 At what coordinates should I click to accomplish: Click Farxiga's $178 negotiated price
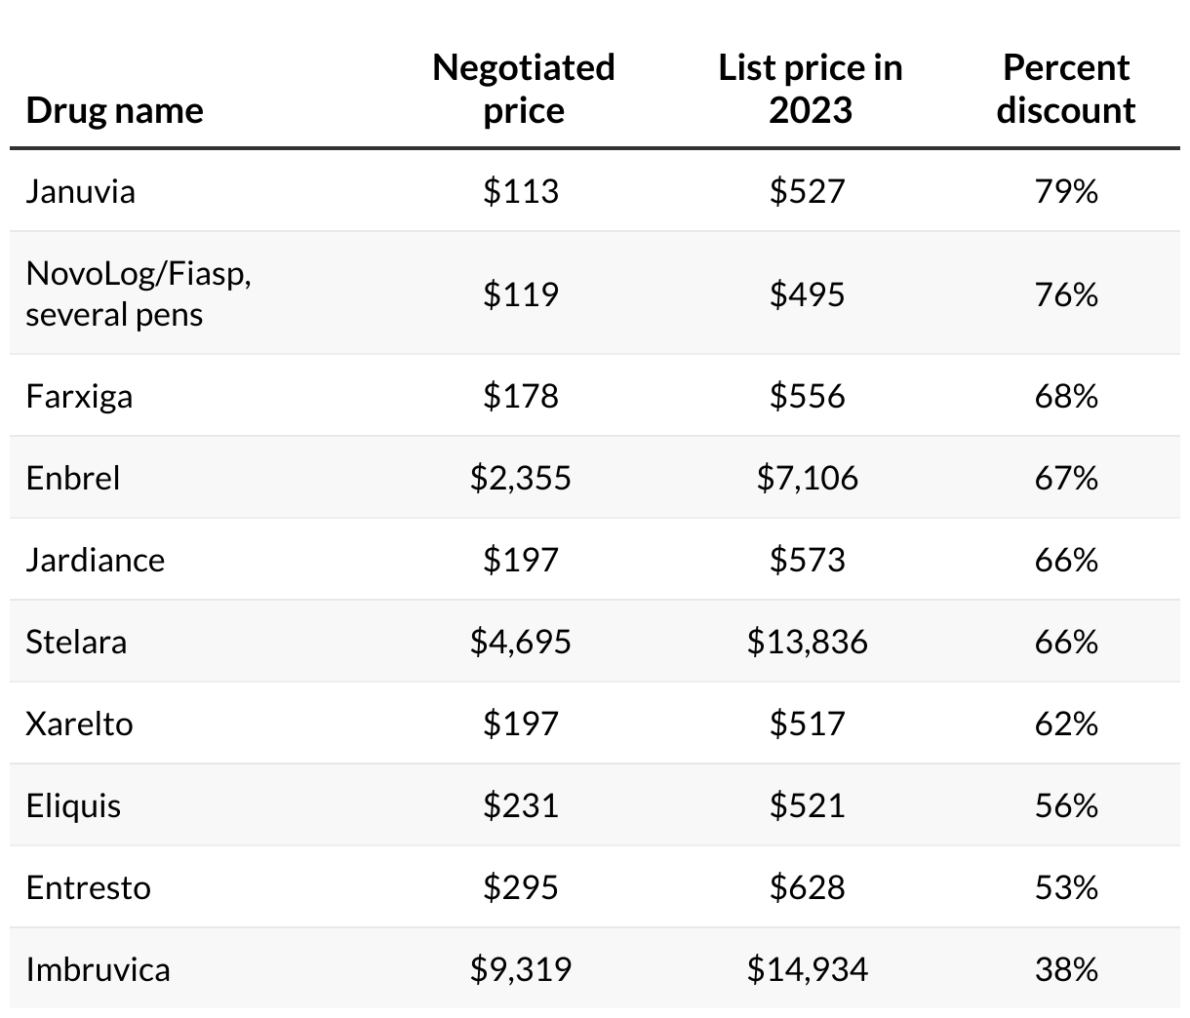[x=521, y=396]
